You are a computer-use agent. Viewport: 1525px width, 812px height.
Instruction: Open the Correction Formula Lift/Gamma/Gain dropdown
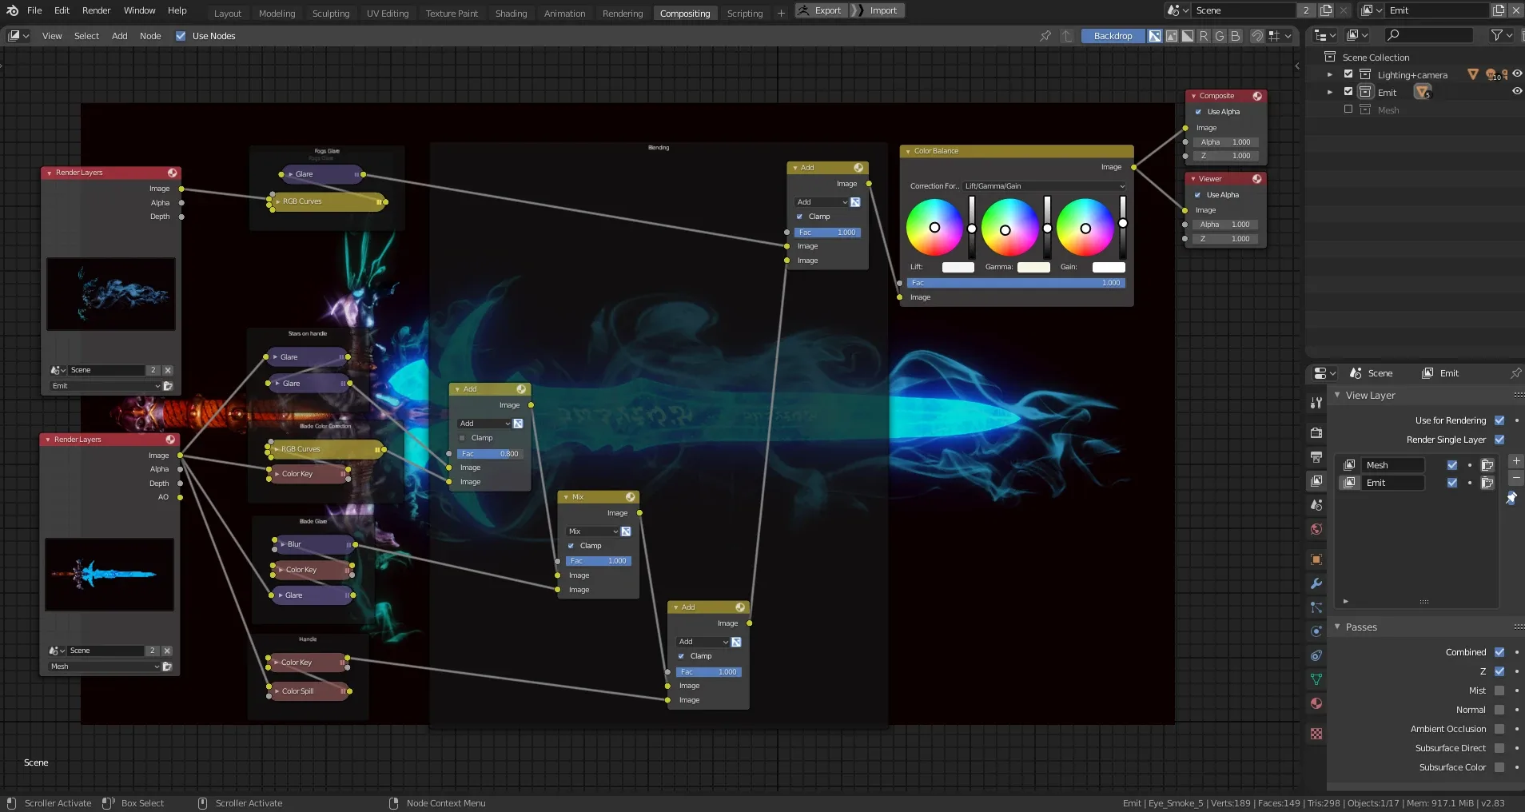click(1044, 186)
